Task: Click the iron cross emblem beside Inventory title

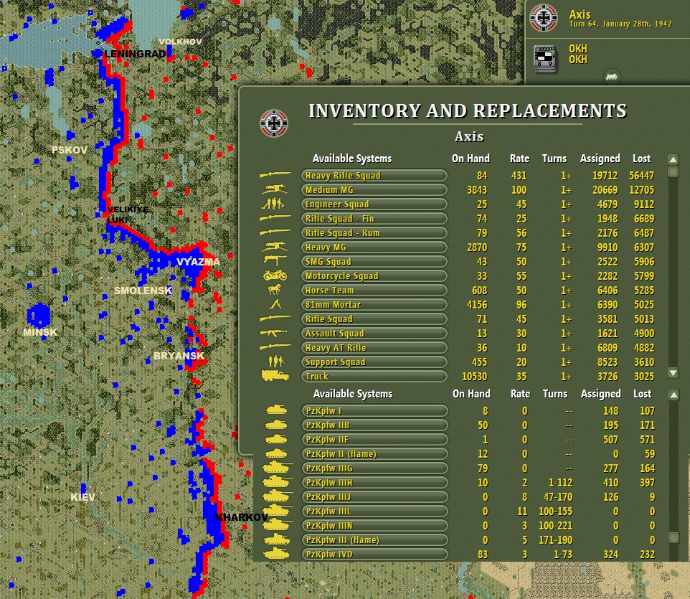Action: pos(274,123)
